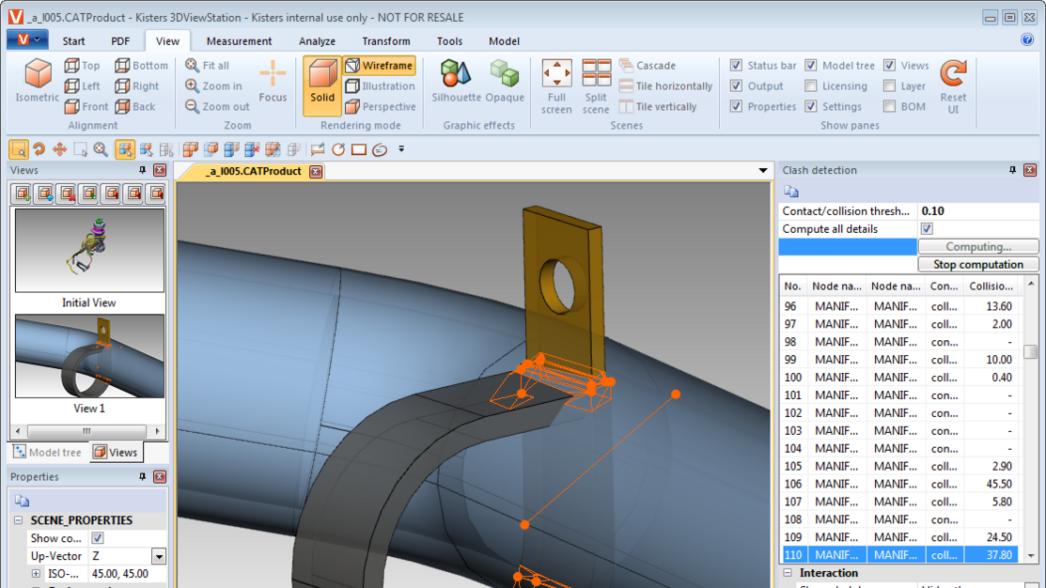Click Stop computation button
This screenshot has height=588, width=1046.
[978, 265]
